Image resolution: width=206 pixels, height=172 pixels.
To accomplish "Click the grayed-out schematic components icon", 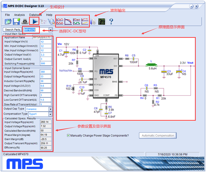I will tap(43, 21).
